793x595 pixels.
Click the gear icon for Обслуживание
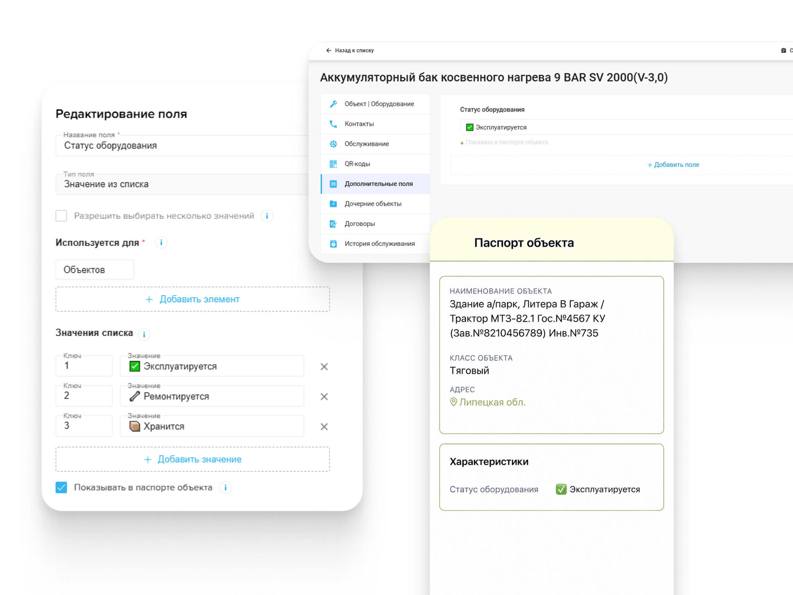(333, 144)
